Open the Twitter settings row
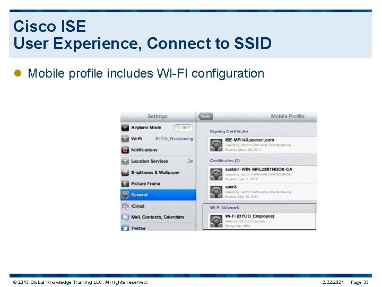Screen dimensions: 382x287 click(x=158, y=227)
